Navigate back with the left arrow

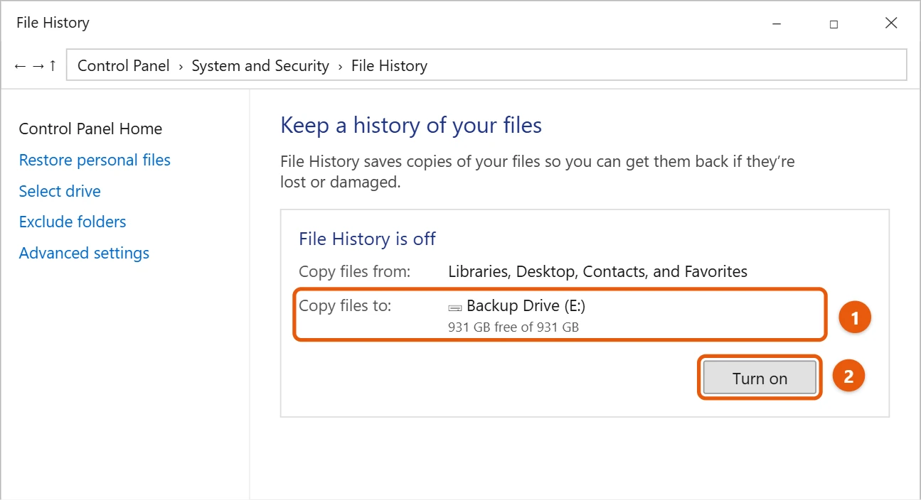point(20,66)
